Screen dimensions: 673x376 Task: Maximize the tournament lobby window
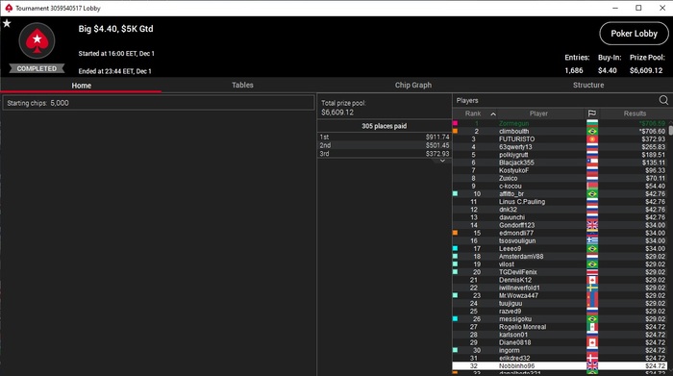638,8
